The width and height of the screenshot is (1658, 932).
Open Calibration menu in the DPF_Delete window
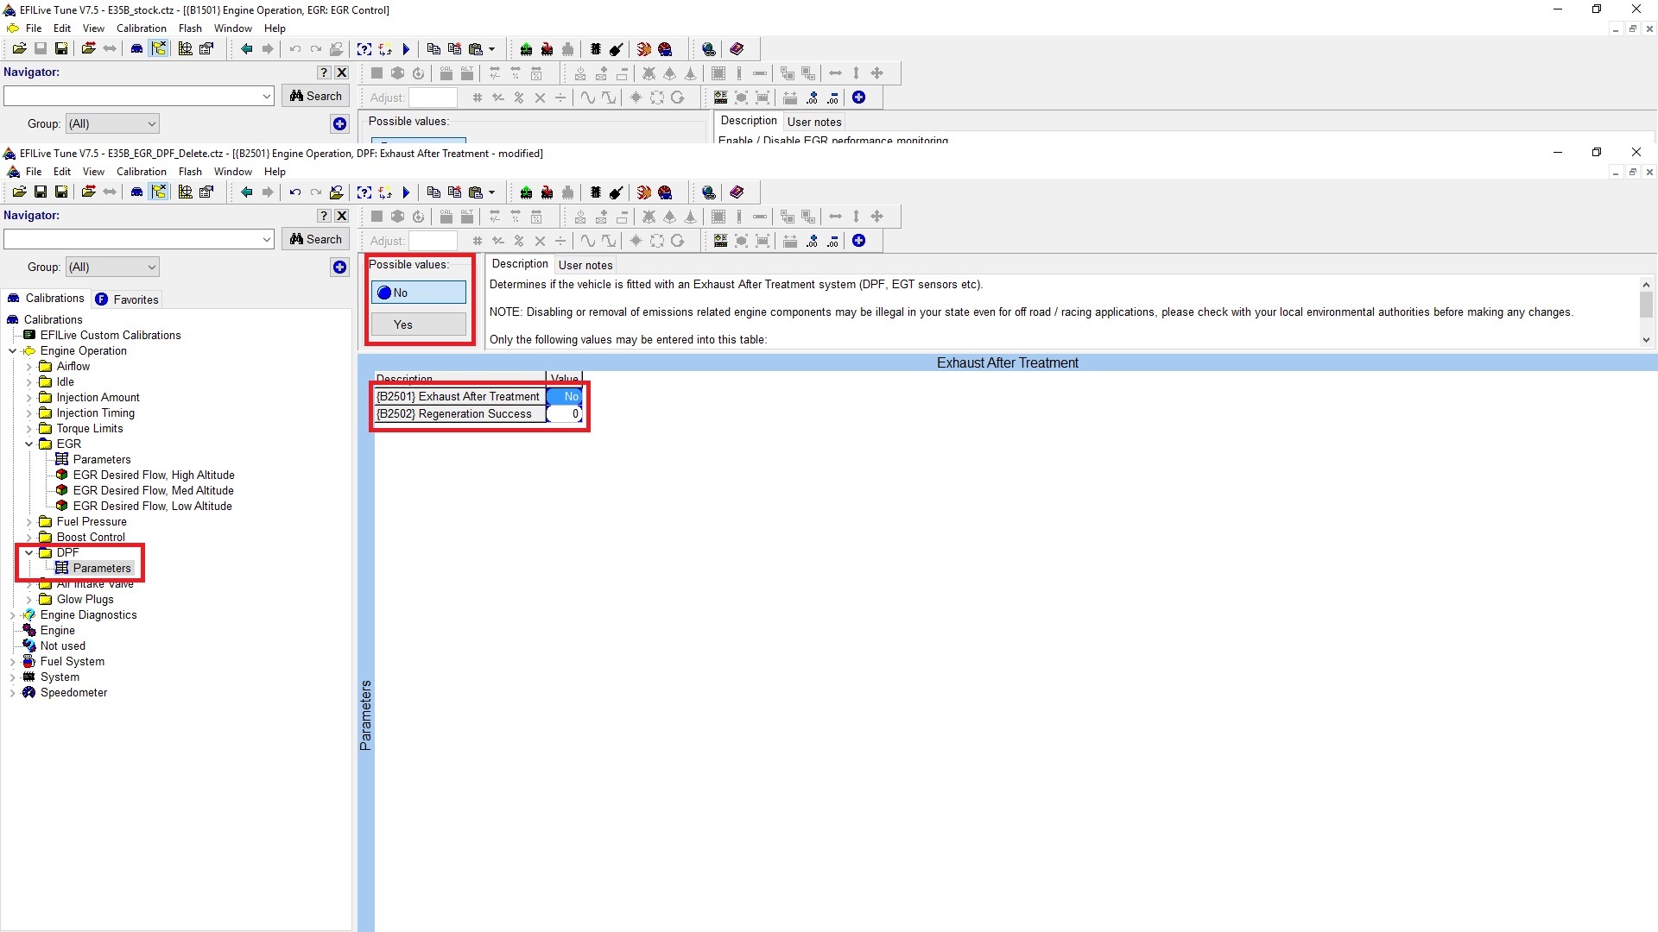[141, 172]
